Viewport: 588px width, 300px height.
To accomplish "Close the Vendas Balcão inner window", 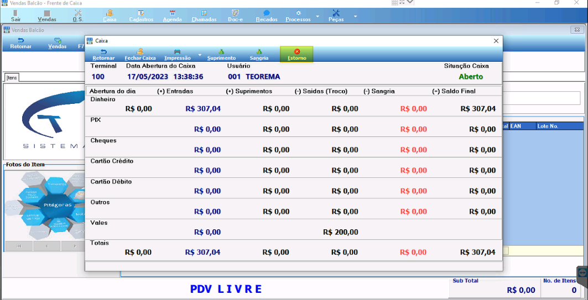I will pyautogui.click(x=577, y=30).
